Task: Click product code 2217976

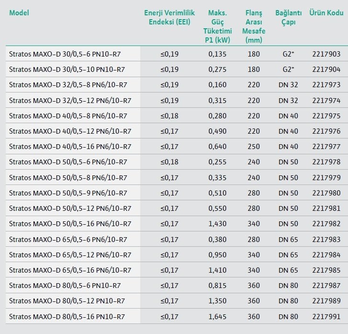Action: pyautogui.click(x=326, y=131)
